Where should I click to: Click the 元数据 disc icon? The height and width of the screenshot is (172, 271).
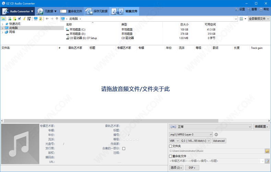tap(40, 11)
